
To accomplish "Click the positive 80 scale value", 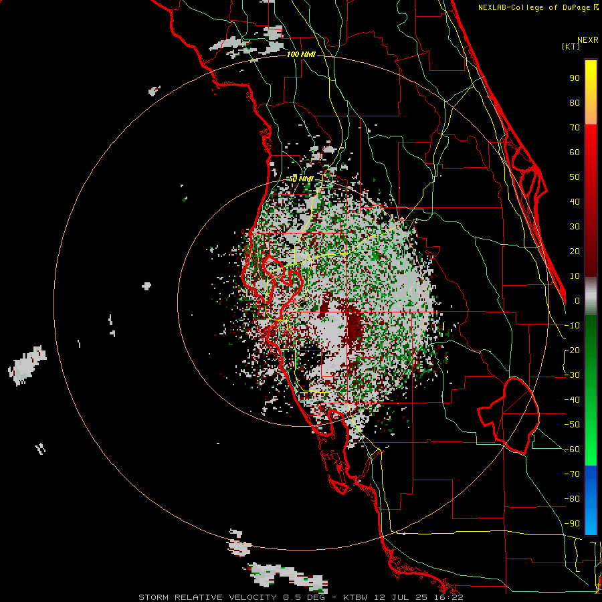I will click(x=575, y=102).
